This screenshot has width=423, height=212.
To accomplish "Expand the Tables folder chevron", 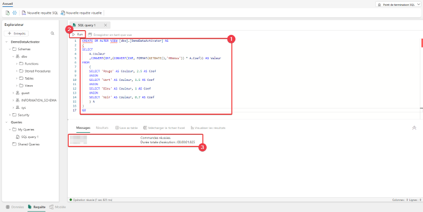I will point(17,78).
